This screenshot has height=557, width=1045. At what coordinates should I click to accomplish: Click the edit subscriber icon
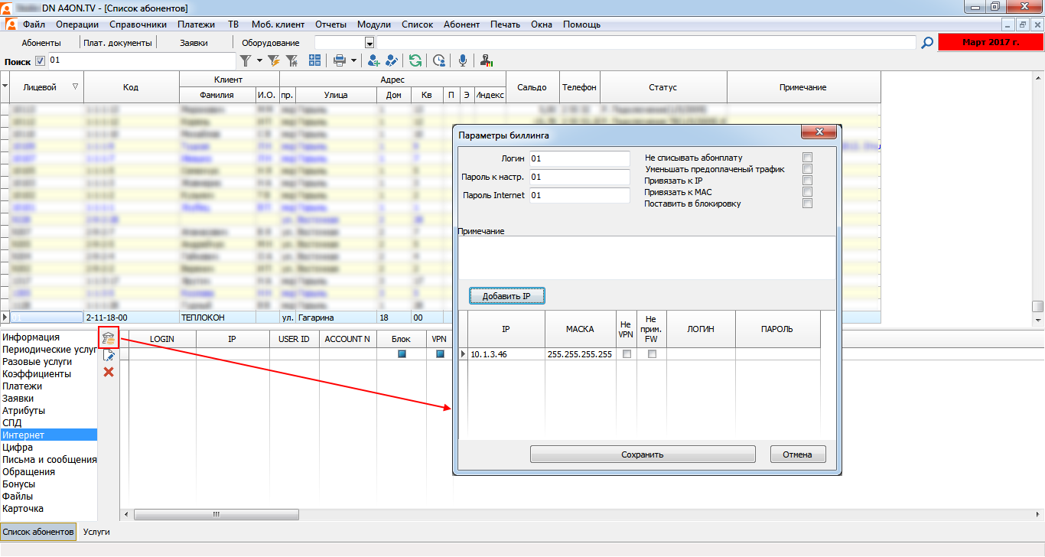(392, 60)
